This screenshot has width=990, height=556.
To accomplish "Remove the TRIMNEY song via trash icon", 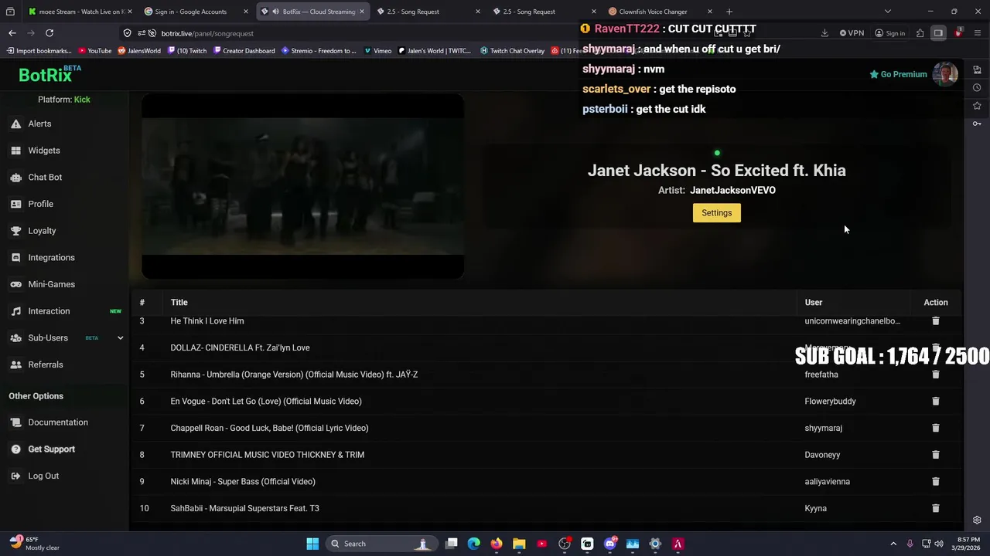I will pos(935,455).
